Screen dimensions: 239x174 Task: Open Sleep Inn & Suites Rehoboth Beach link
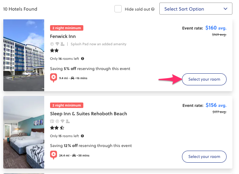point(88,114)
